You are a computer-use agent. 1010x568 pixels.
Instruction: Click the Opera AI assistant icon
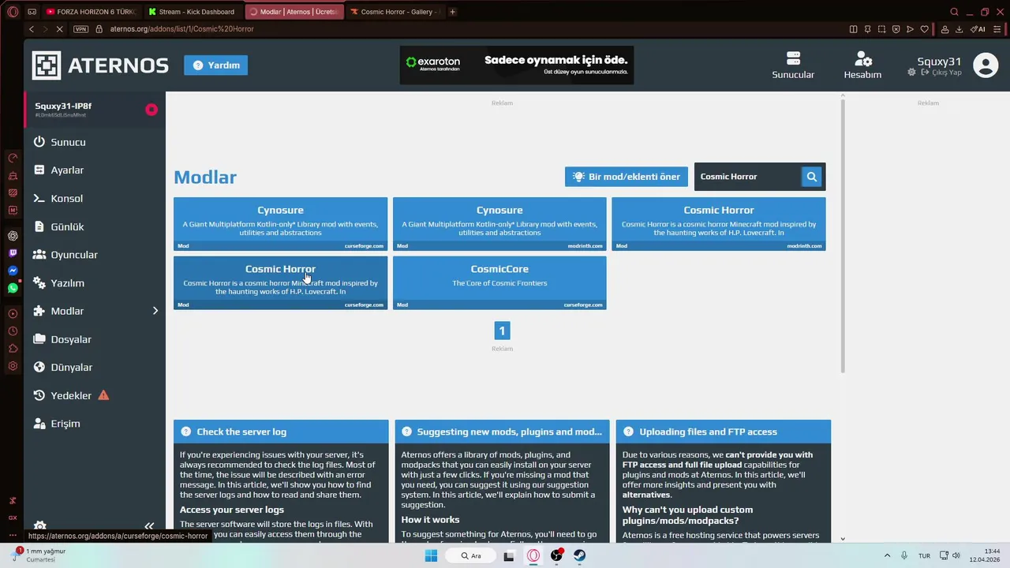(978, 29)
